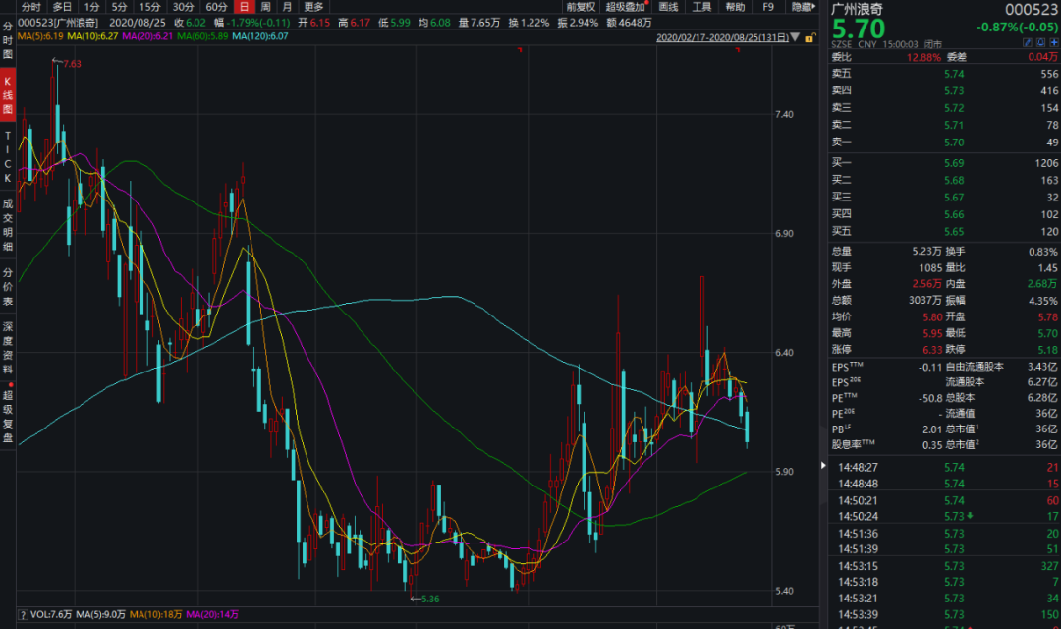Viewport: 1061px width, 629px height.
Task: Click the lock icon beside the date range
Action: point(810,38)
